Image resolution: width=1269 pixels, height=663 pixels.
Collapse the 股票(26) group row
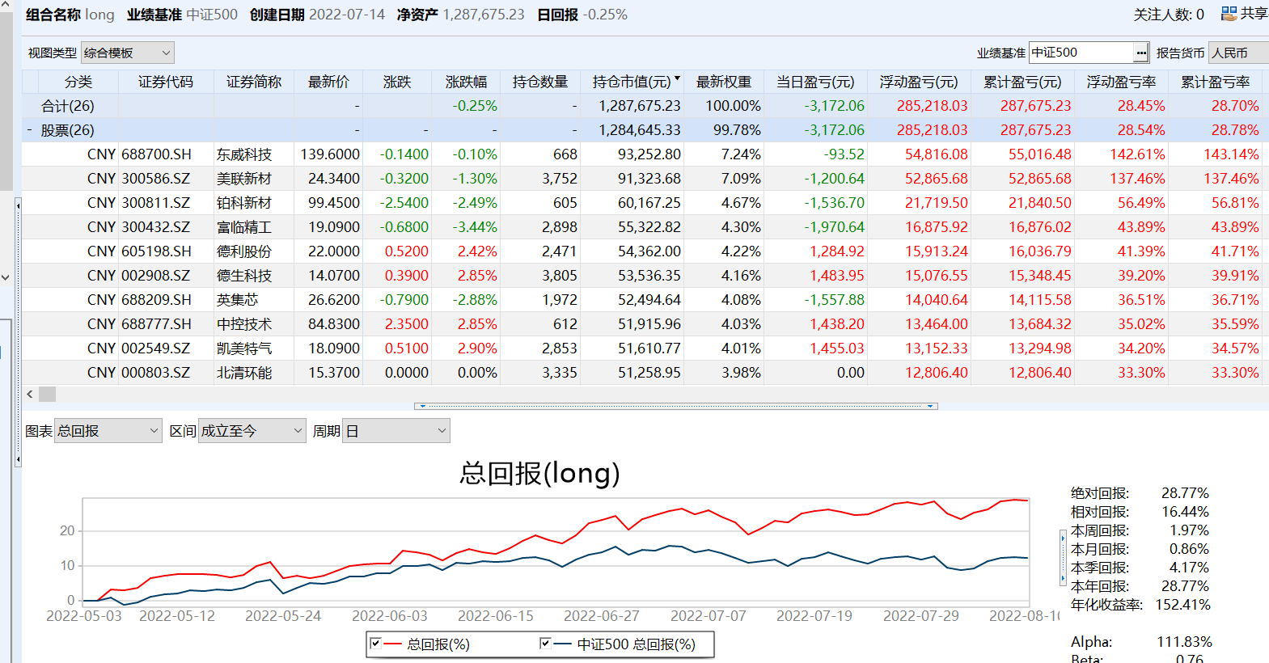click(x=30, y=130)
